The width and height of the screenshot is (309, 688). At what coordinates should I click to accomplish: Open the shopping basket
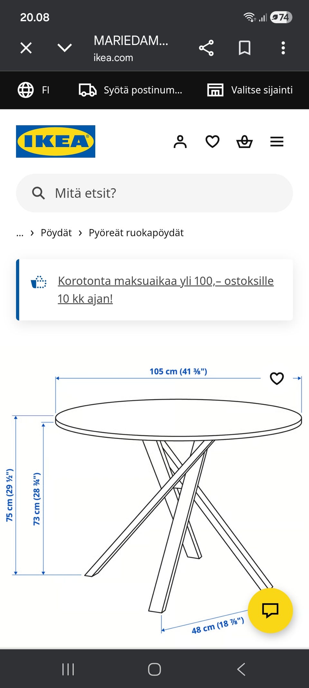click(245, 141)
